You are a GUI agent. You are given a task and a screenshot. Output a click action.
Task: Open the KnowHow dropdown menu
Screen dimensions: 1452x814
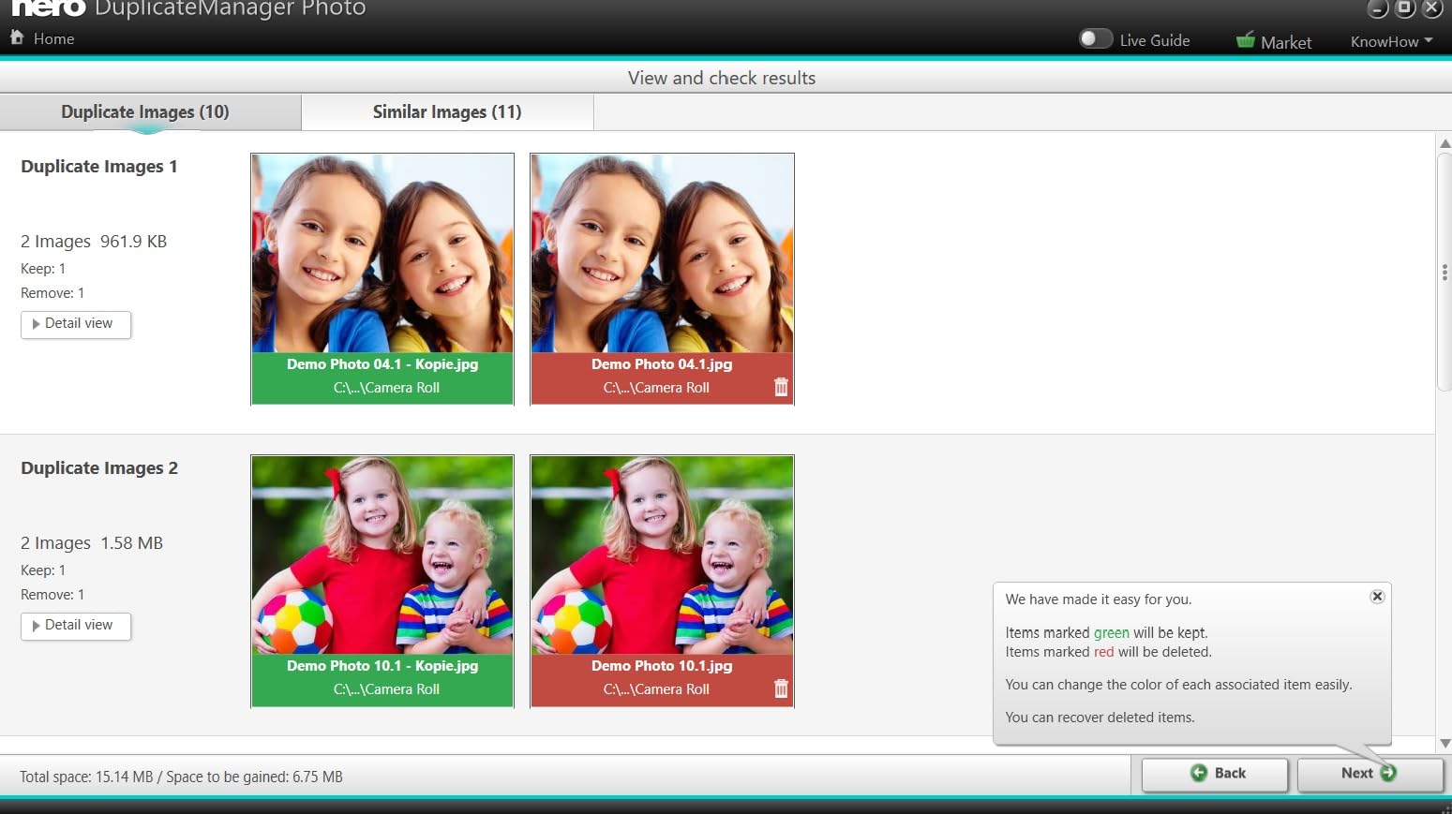pos(1391,41)
